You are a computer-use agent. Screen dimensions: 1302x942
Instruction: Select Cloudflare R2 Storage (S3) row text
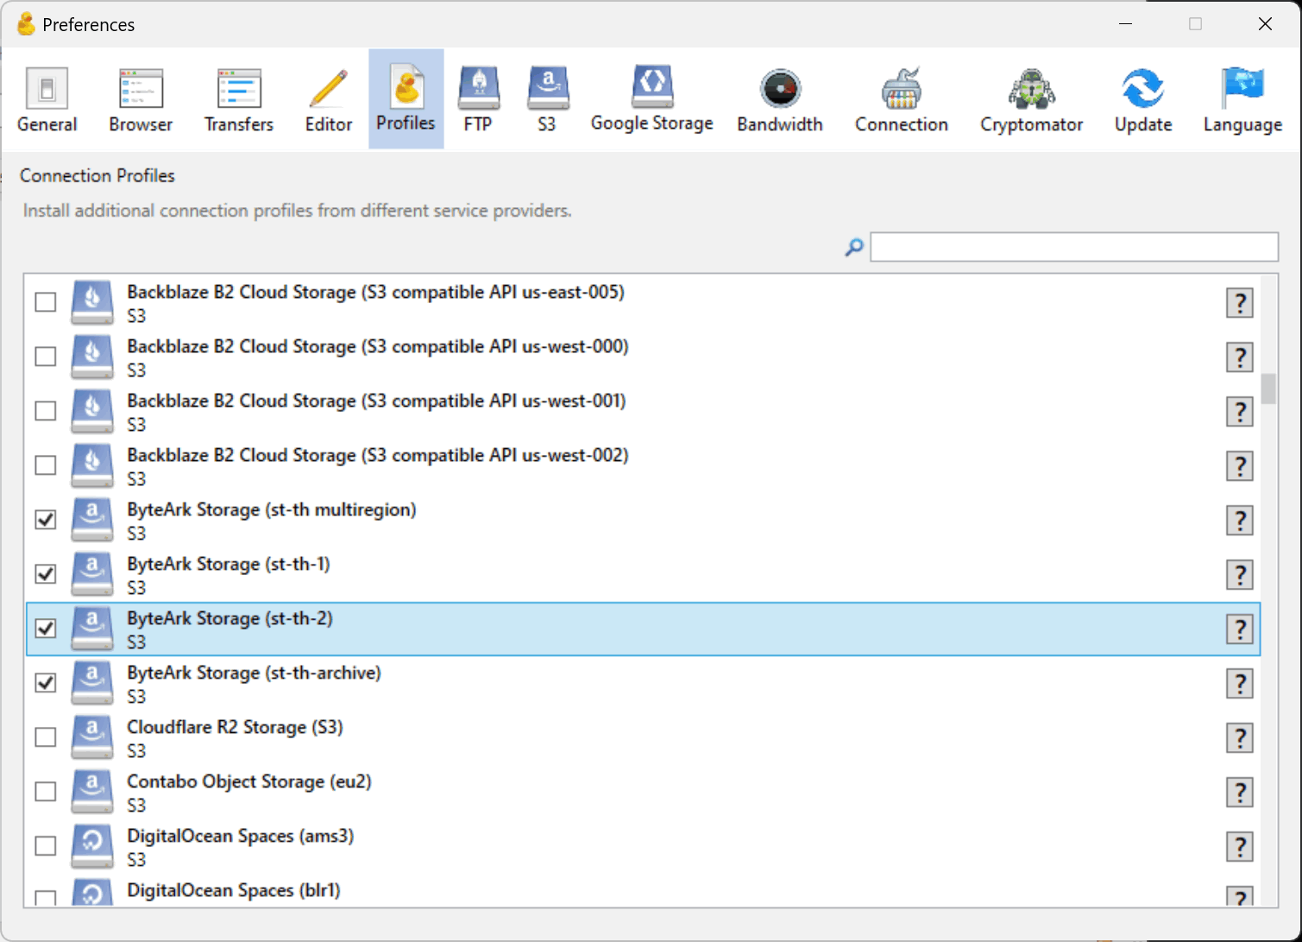coord(235,727)
